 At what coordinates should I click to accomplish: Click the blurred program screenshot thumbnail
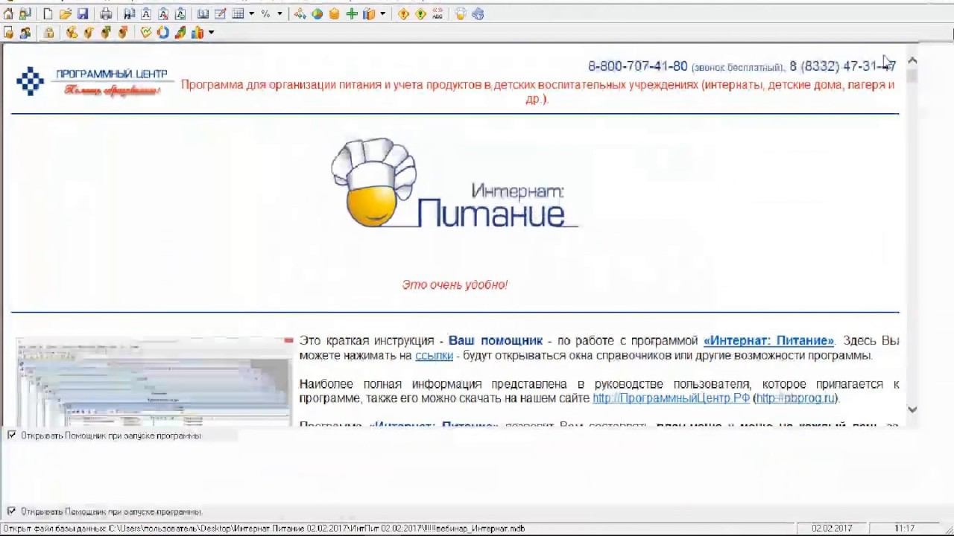tap(154, 382)
